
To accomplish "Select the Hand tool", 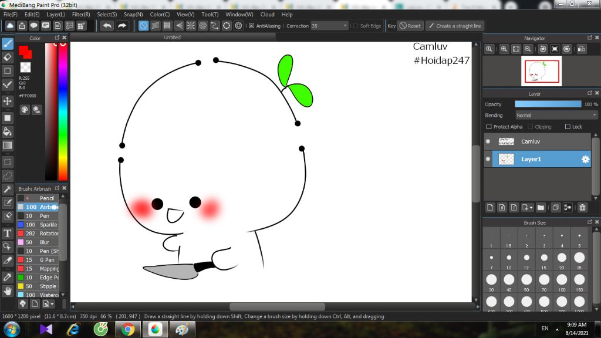I will [7, 291].
